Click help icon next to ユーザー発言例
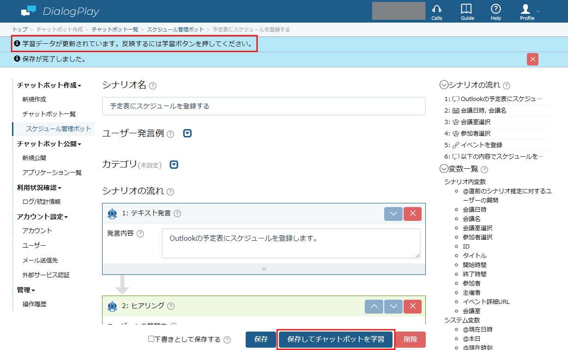 (x=170, y=134)
